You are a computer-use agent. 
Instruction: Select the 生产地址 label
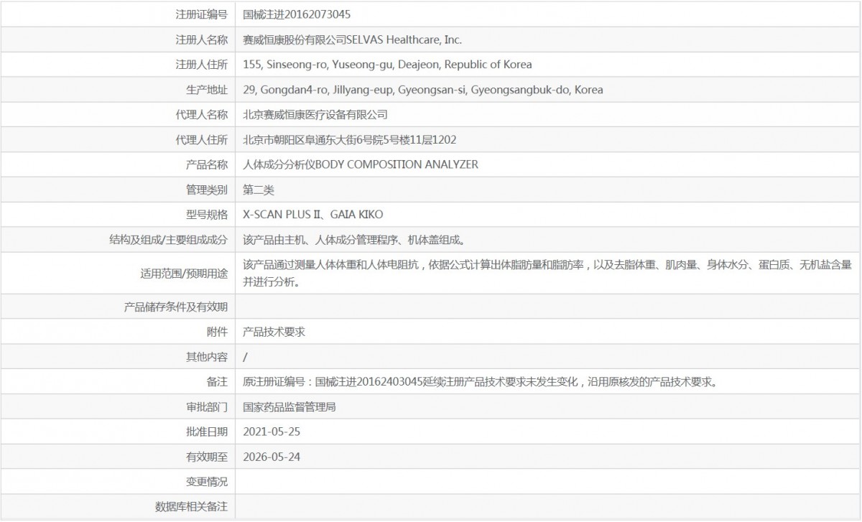(x=206, y=90)
